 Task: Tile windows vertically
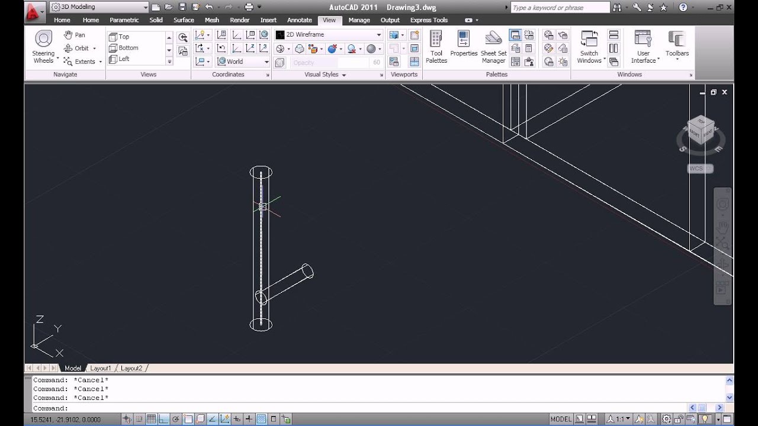614,49
